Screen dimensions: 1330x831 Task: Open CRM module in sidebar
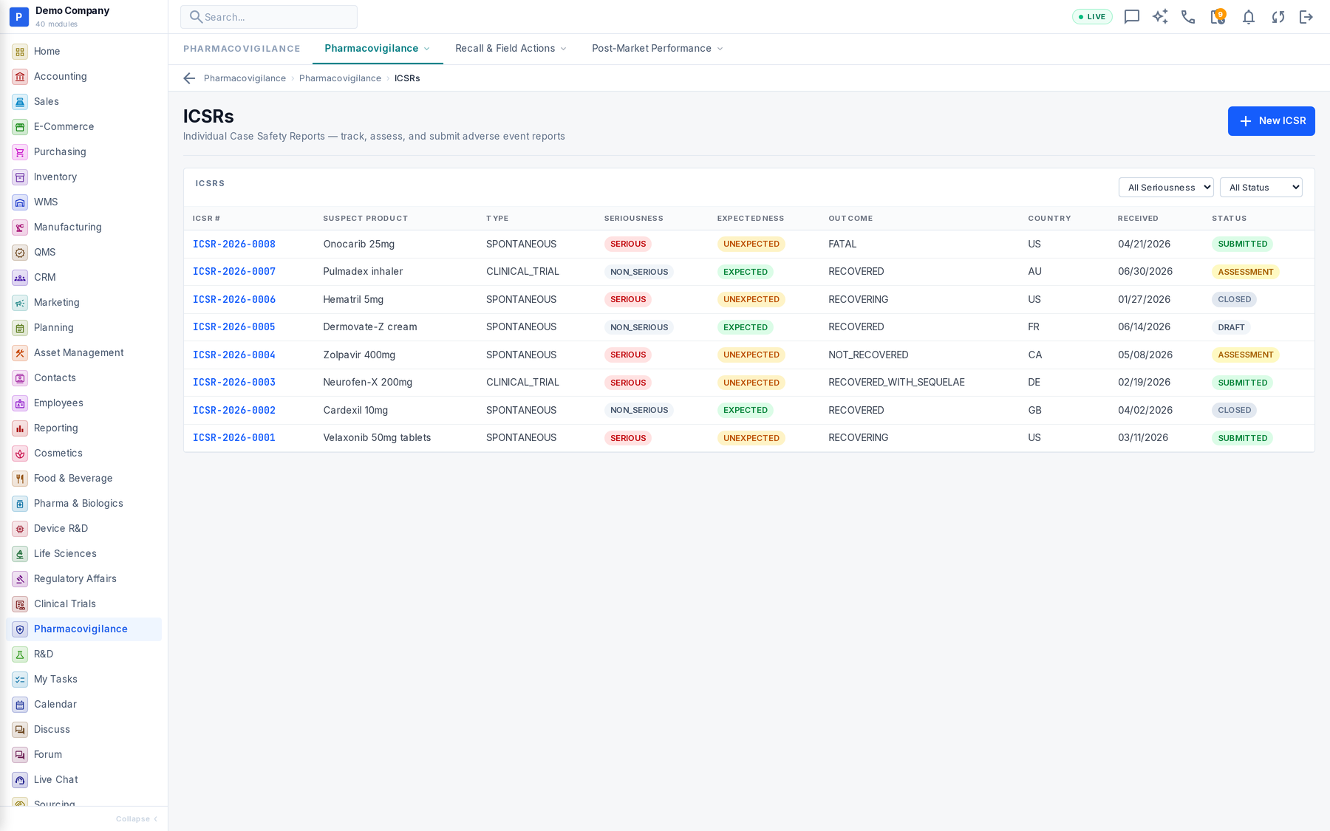click(83, 277)
